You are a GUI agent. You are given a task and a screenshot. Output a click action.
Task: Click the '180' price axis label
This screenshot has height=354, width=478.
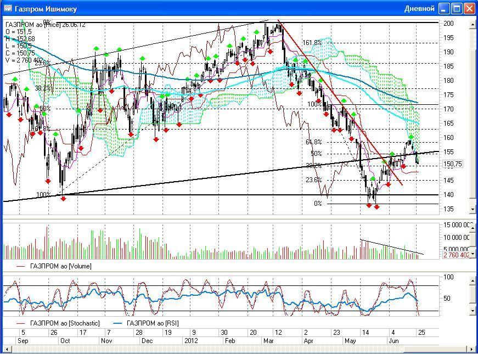448,81
